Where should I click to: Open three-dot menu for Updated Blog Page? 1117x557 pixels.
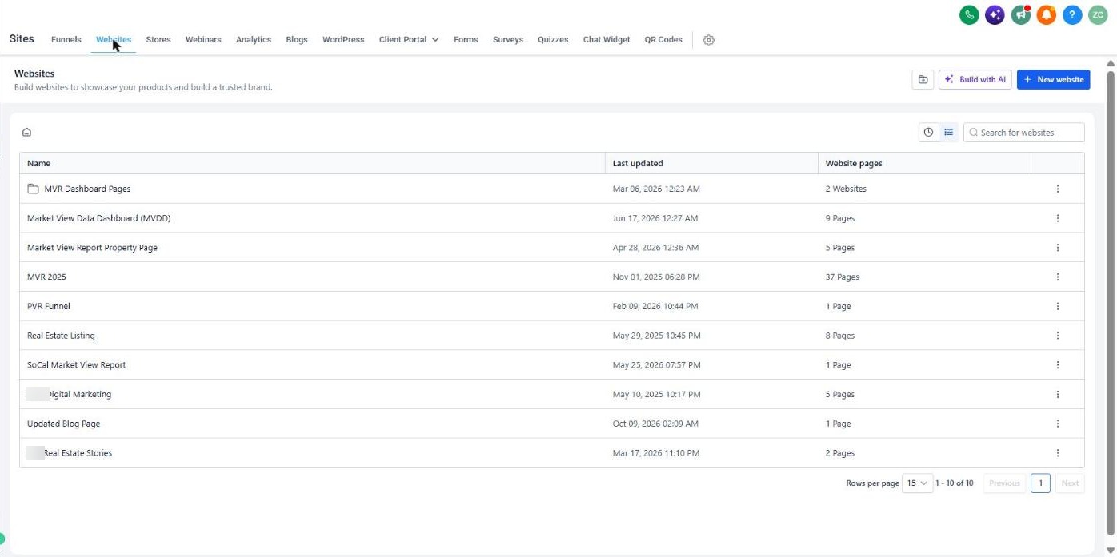pos(1058,424)
